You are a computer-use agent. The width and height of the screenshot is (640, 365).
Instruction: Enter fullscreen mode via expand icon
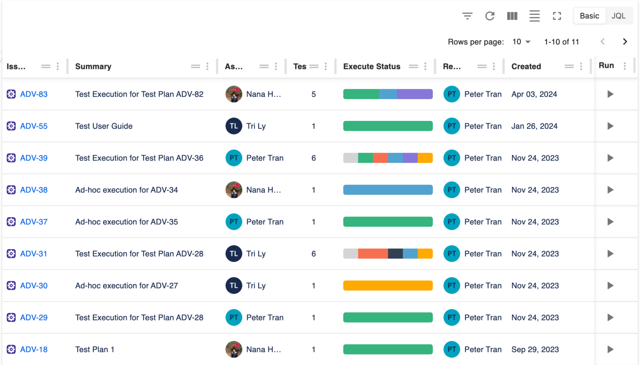[x=557, y=16]
